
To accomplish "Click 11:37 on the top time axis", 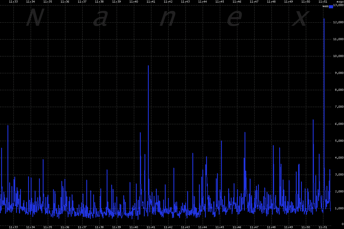I will [82, 2].
